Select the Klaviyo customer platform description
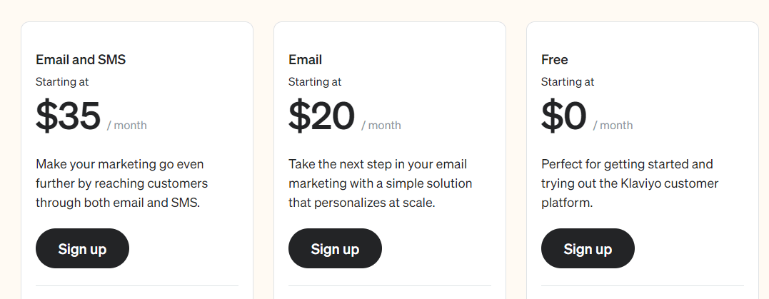 [630, 183]
